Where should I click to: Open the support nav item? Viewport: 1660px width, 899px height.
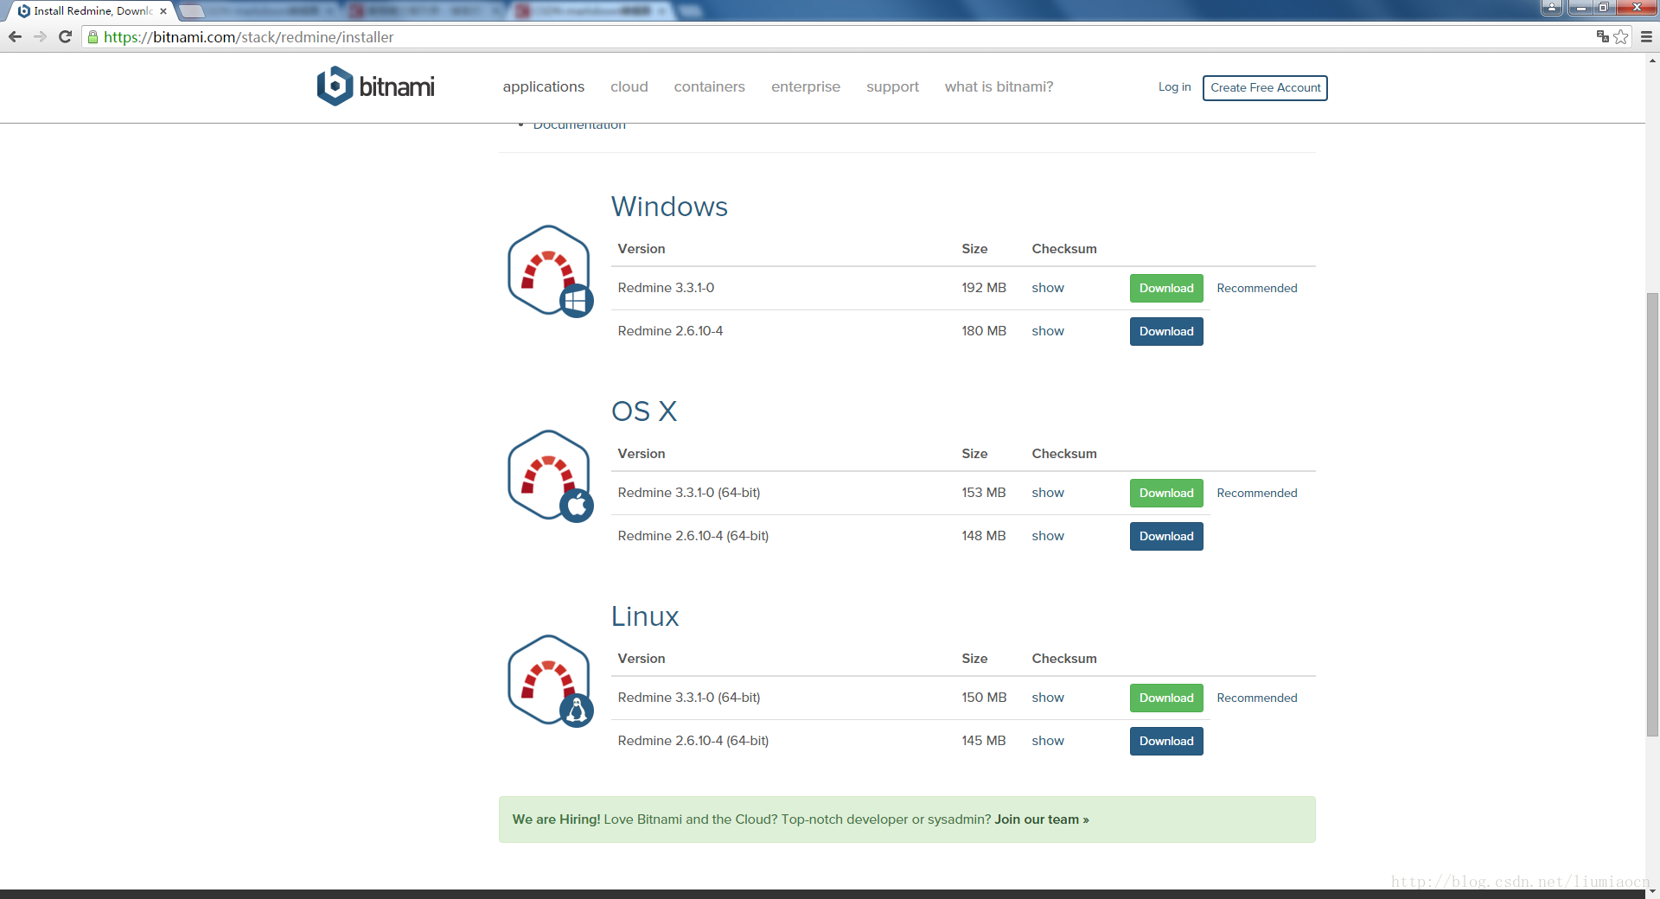892,86
